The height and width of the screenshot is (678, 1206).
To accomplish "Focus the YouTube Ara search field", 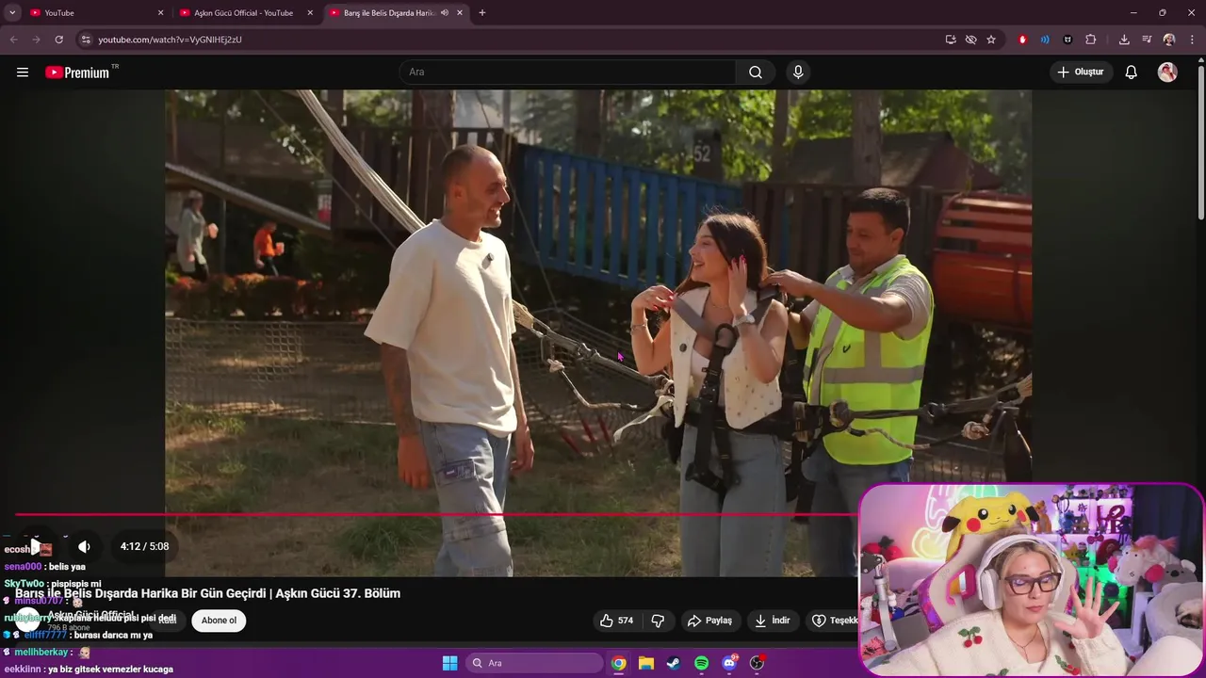I will pos(568,73).
